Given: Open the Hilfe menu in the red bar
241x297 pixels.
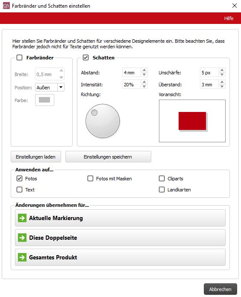Looking at the screenshot, I should (x=229, y=18).
